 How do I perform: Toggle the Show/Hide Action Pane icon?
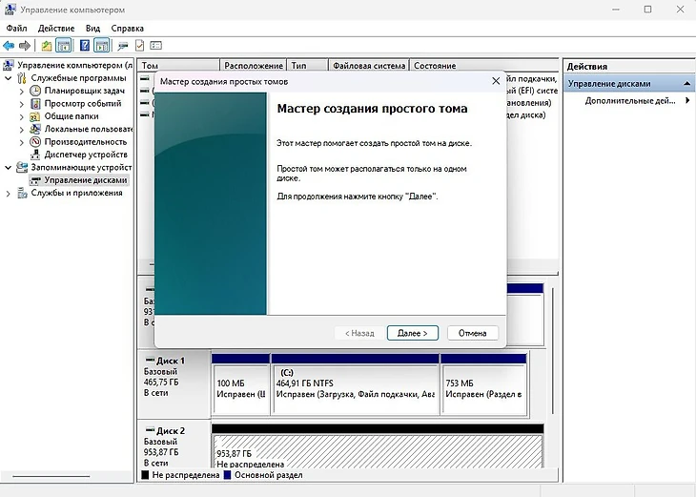tap(102, 45)
